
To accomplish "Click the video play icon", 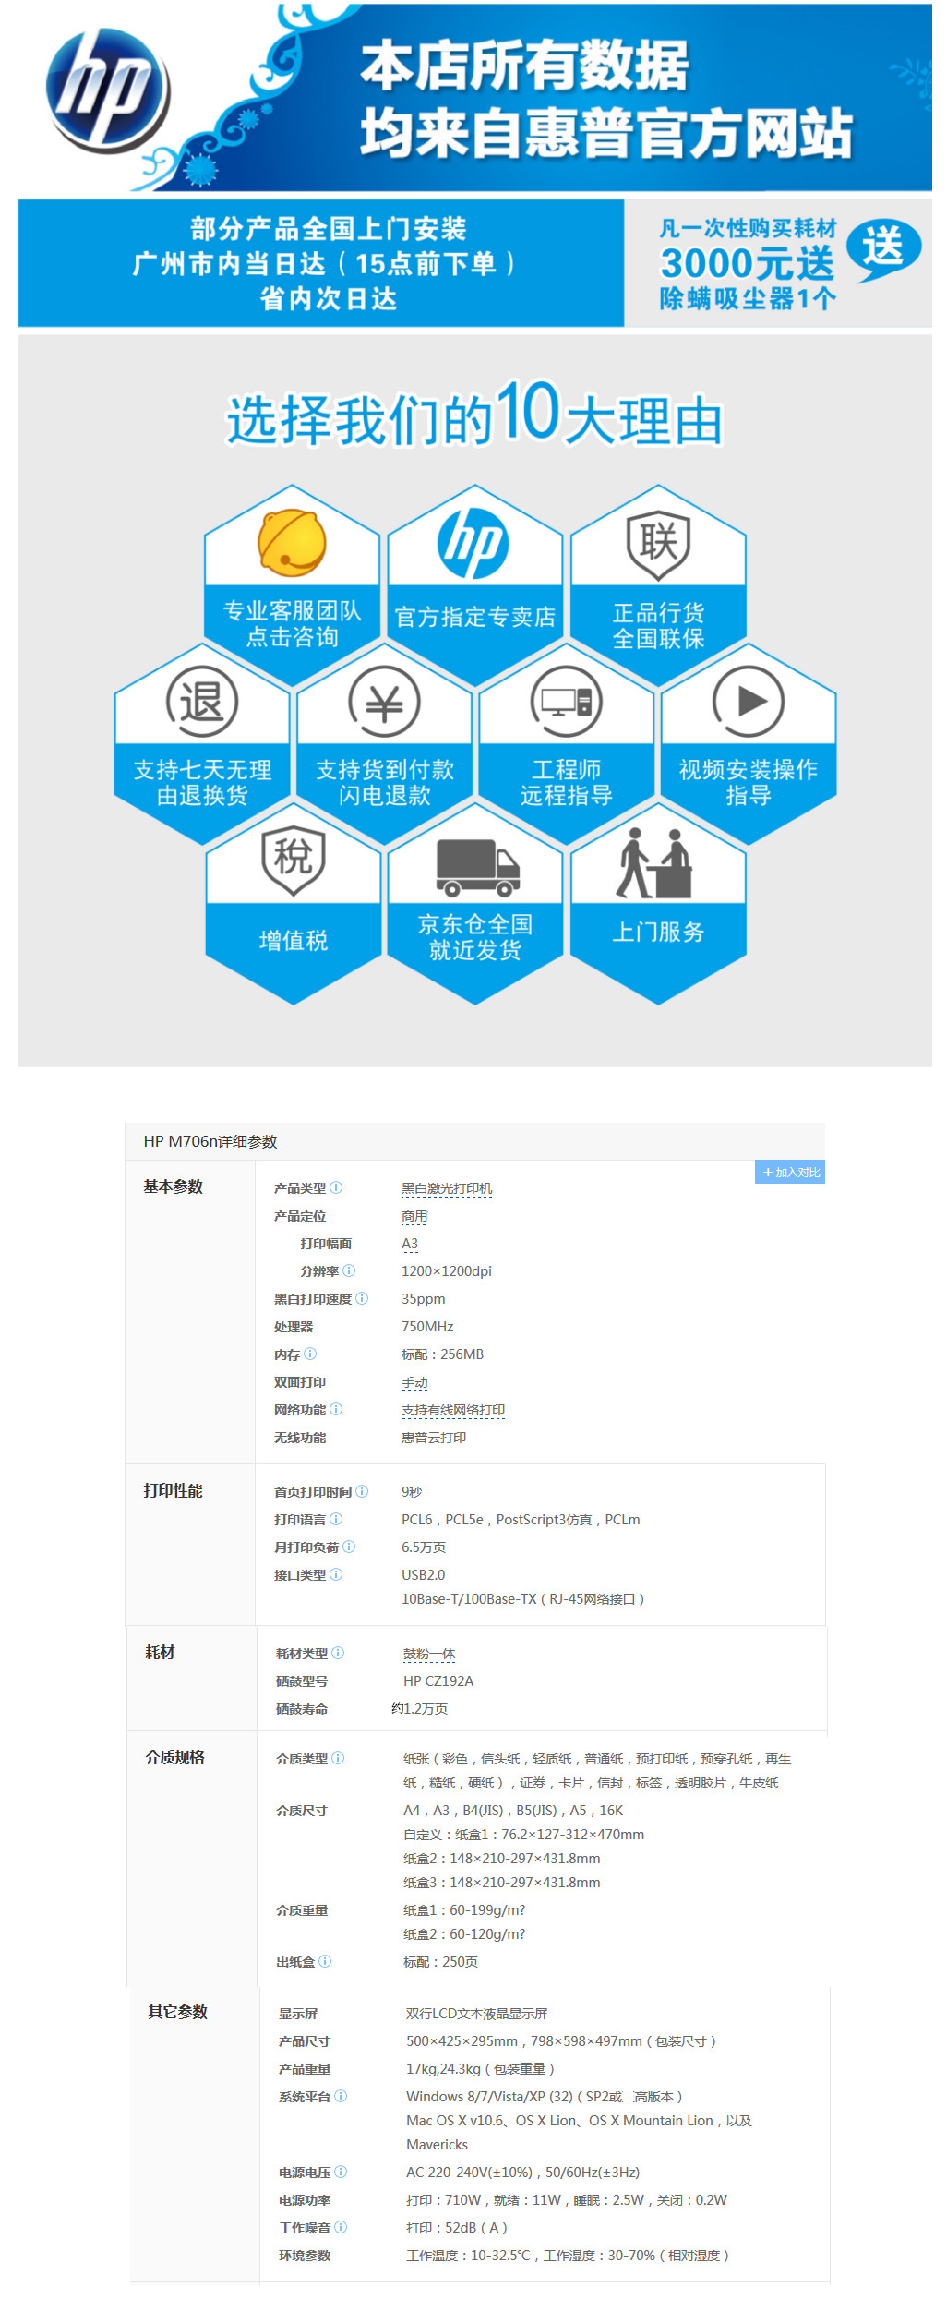I will (x=749, y=702).
